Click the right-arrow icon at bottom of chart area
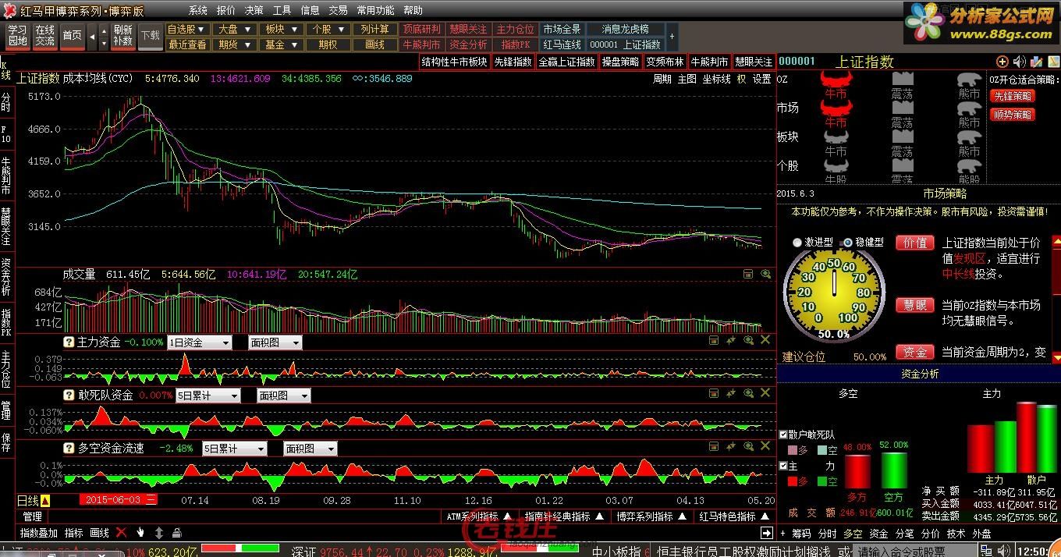1061x557 pixels. [x=766, y=533]
